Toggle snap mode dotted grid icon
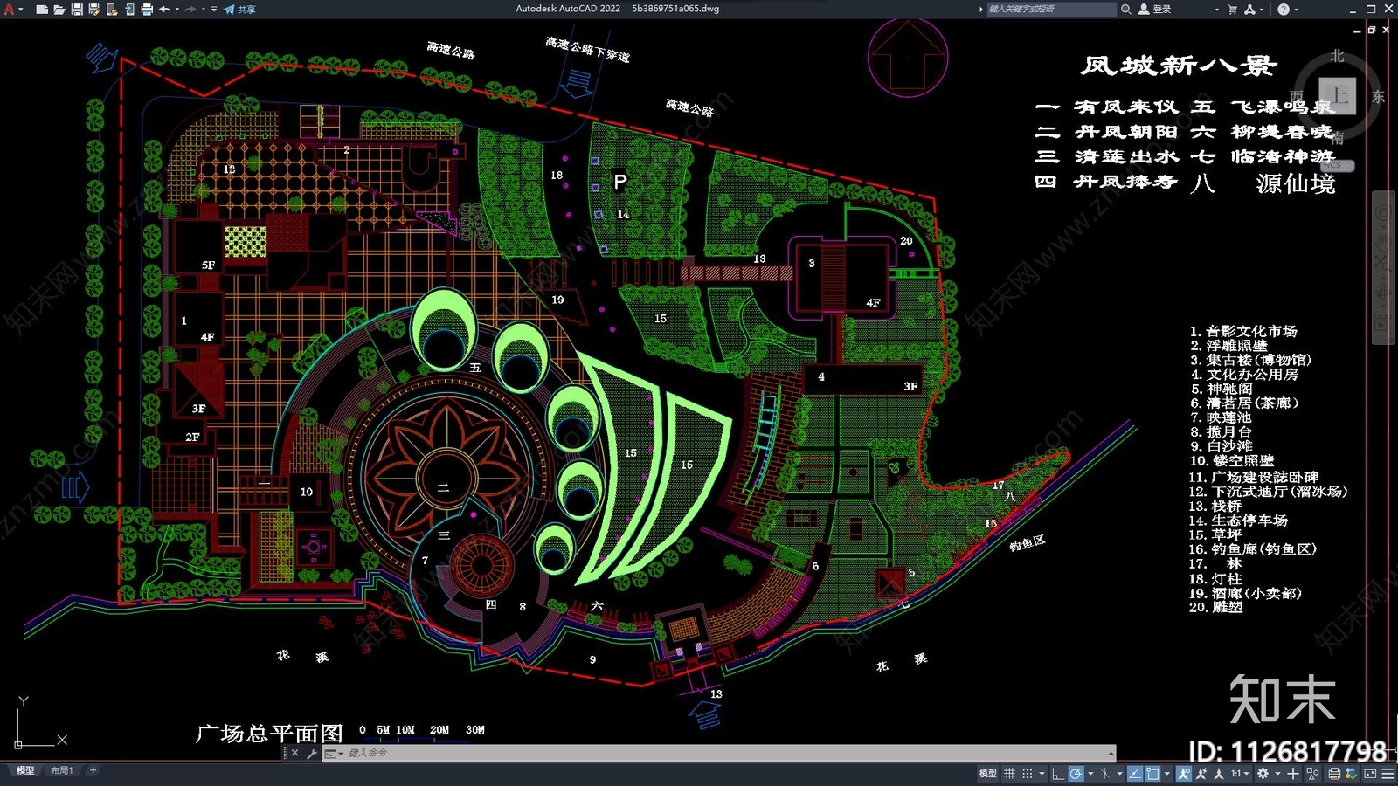 coord(1028,773)
